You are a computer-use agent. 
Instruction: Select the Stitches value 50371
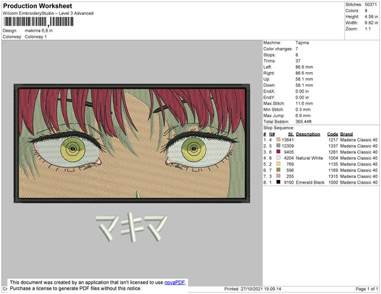coord(371,4)
